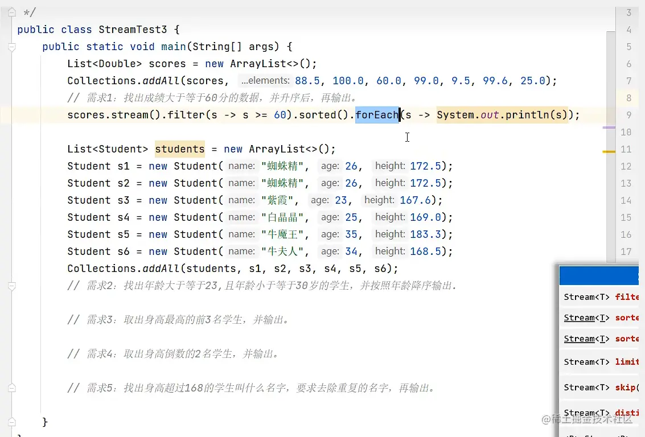This screenshot has height=437, width=645.
Task: Click s6 argument in students addAll call
Action: tap(380, 269)
